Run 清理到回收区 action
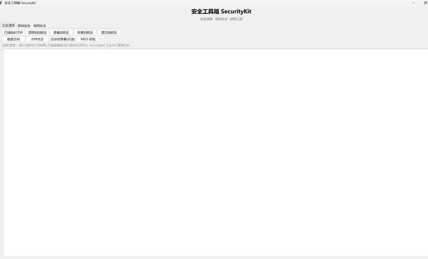The image size is (428, 259). click(37, 33)
